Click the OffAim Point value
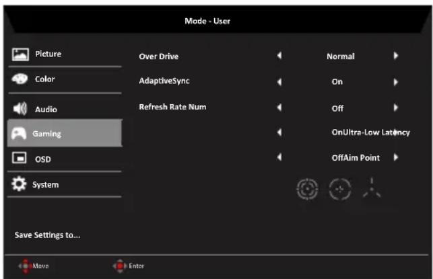 click(356, 158)
